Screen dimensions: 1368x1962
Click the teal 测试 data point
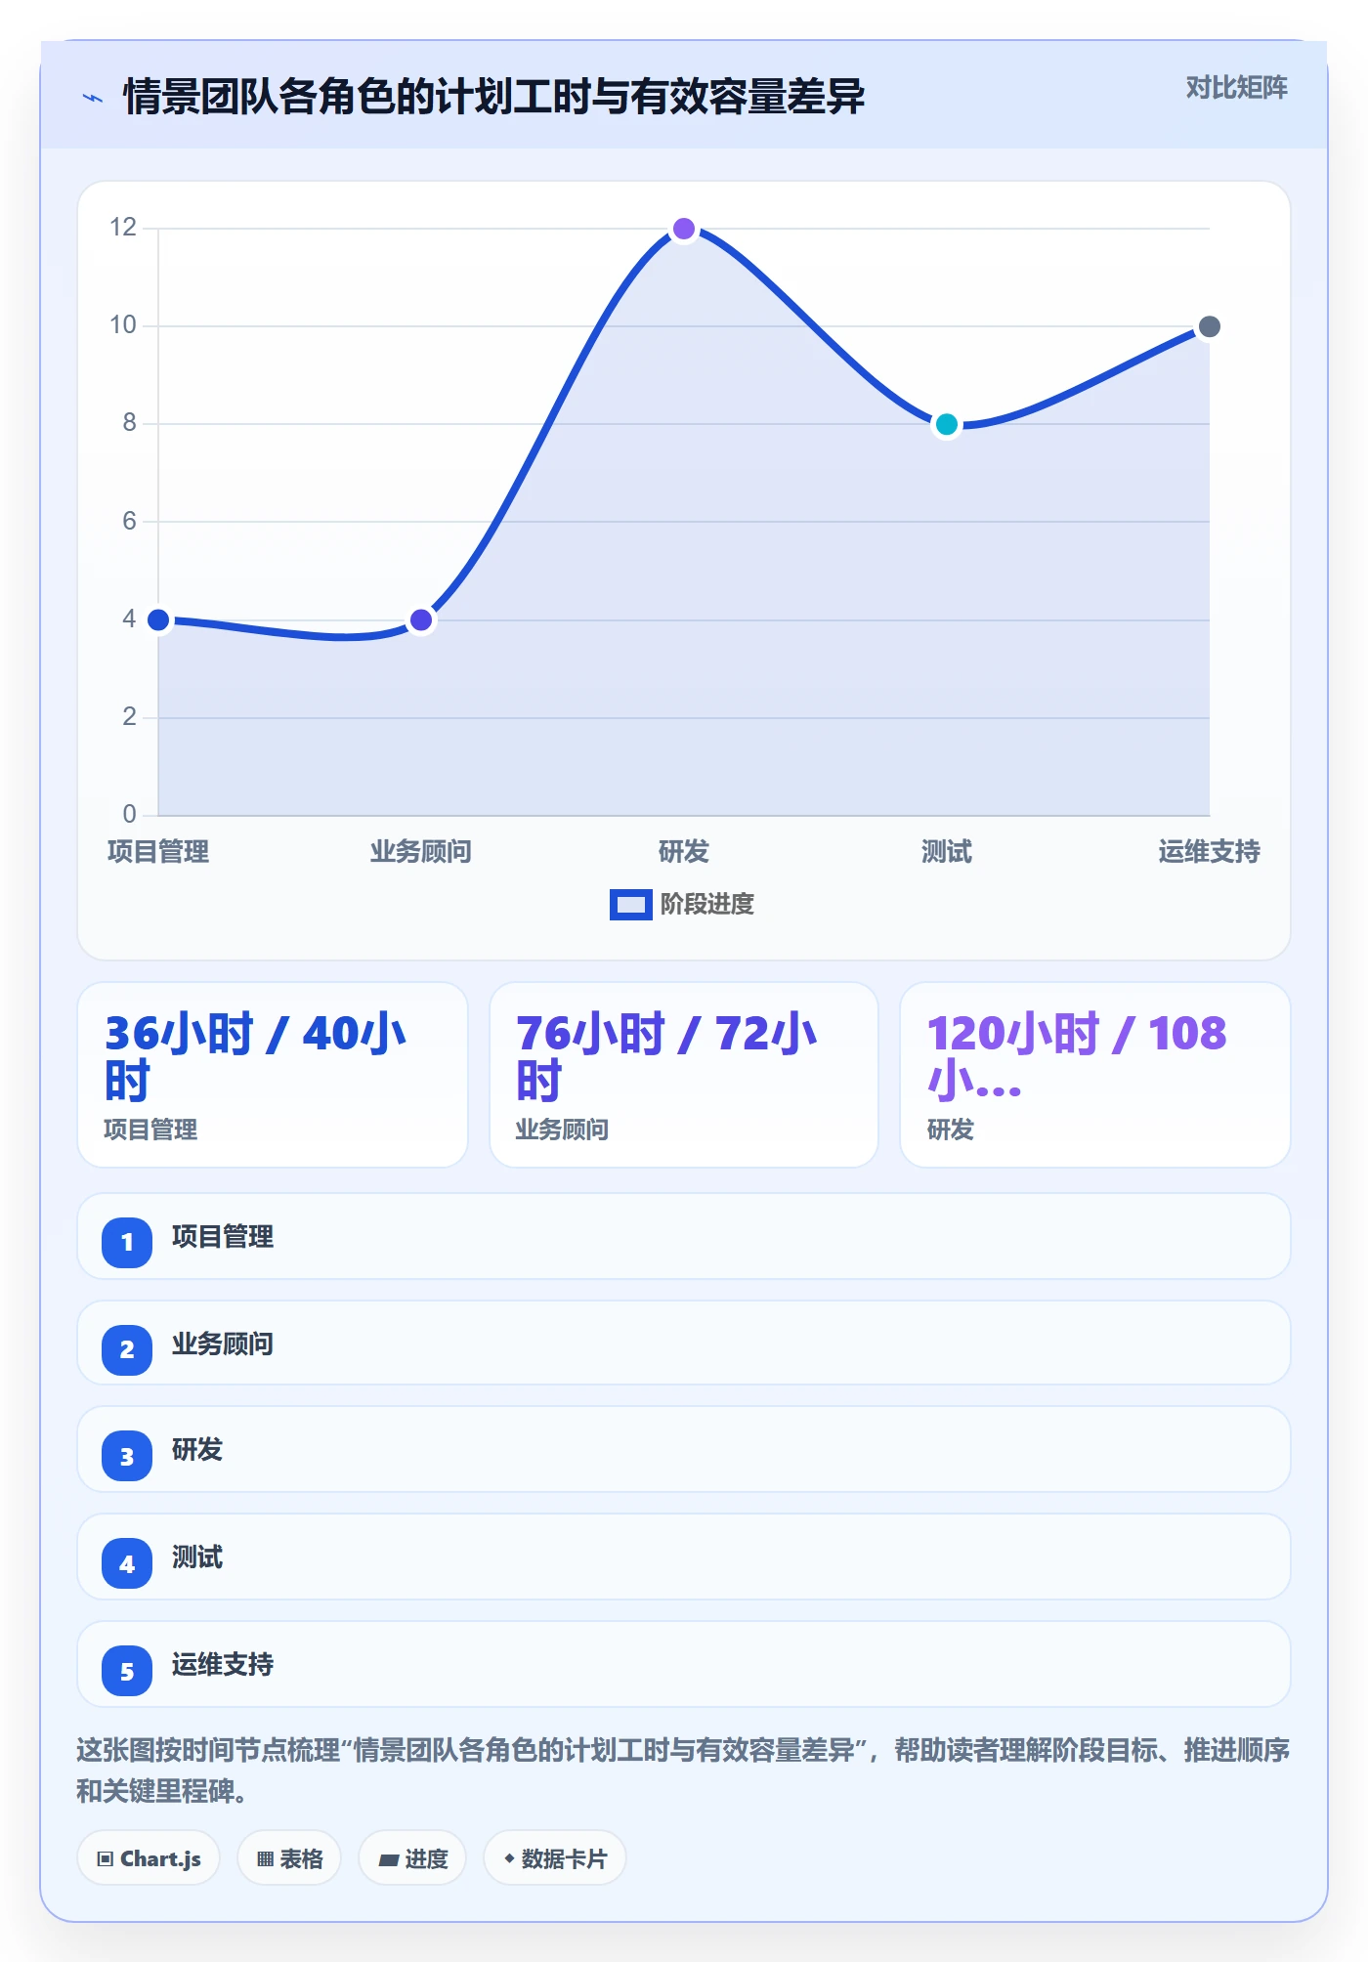(947, 424)
